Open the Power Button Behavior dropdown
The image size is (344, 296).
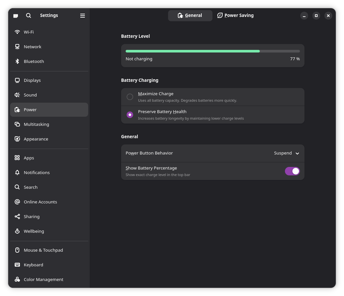point(287,153)
